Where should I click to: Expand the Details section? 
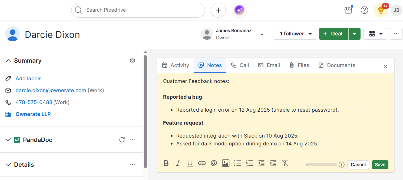[x=8, y=165]
